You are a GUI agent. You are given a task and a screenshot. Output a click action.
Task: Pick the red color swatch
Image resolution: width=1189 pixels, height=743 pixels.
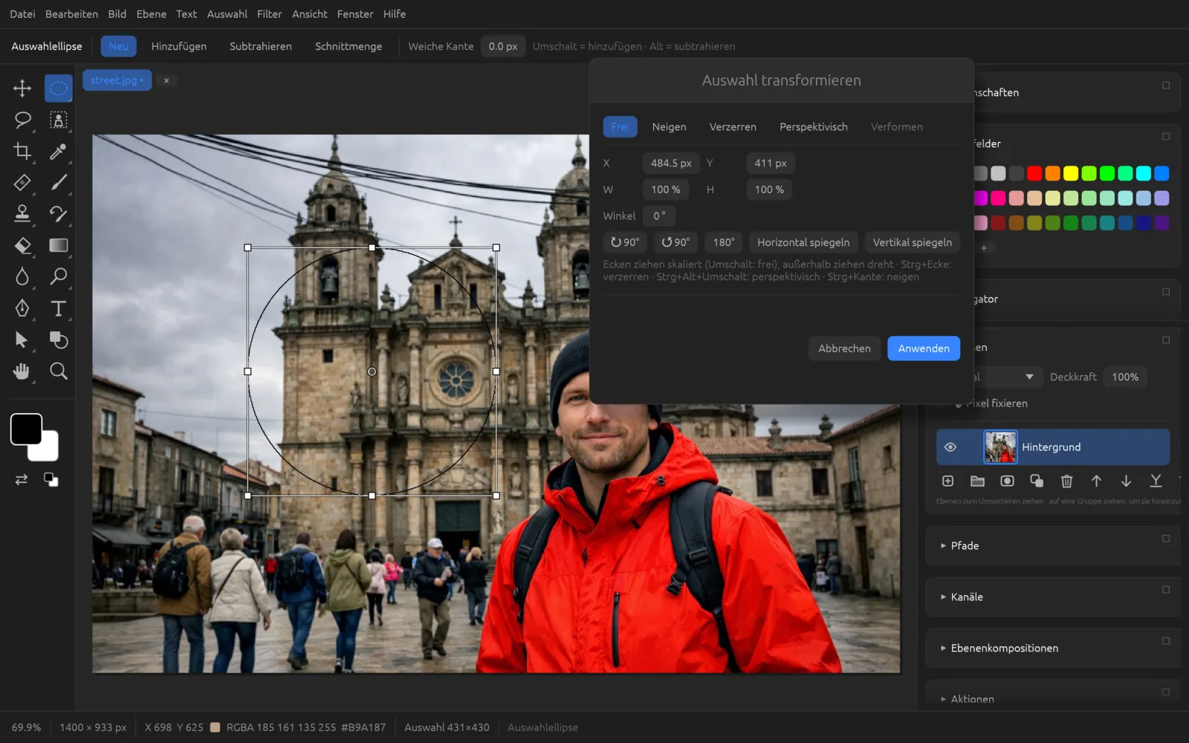point(1034,174)
